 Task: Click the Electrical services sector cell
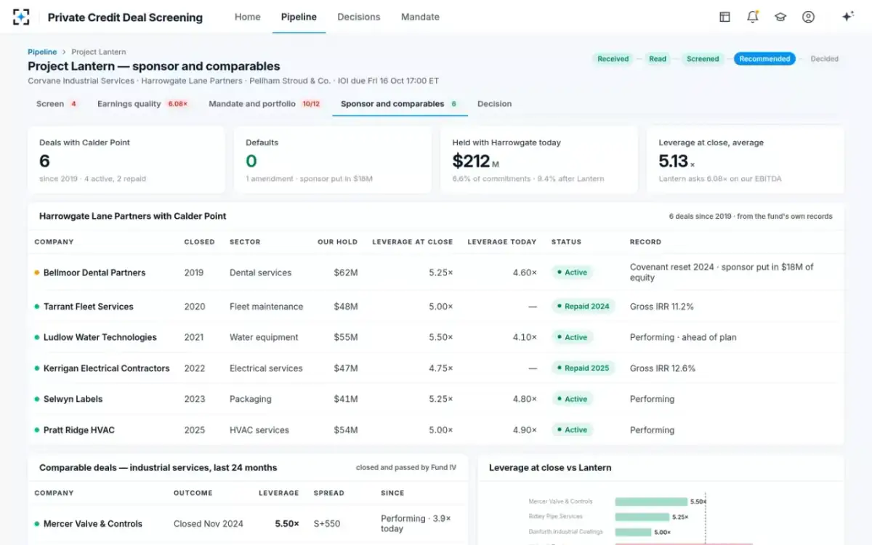pyautogui.click(x=266, y=368)
